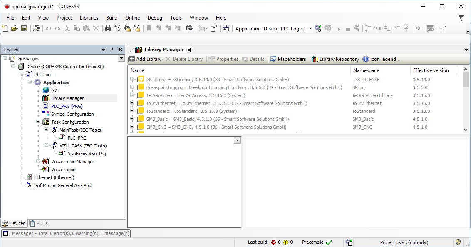Image resolution: width=471 pixels, height=247 pixels.
Task: Select GVL in the device tree
Action: coord(55,90)
